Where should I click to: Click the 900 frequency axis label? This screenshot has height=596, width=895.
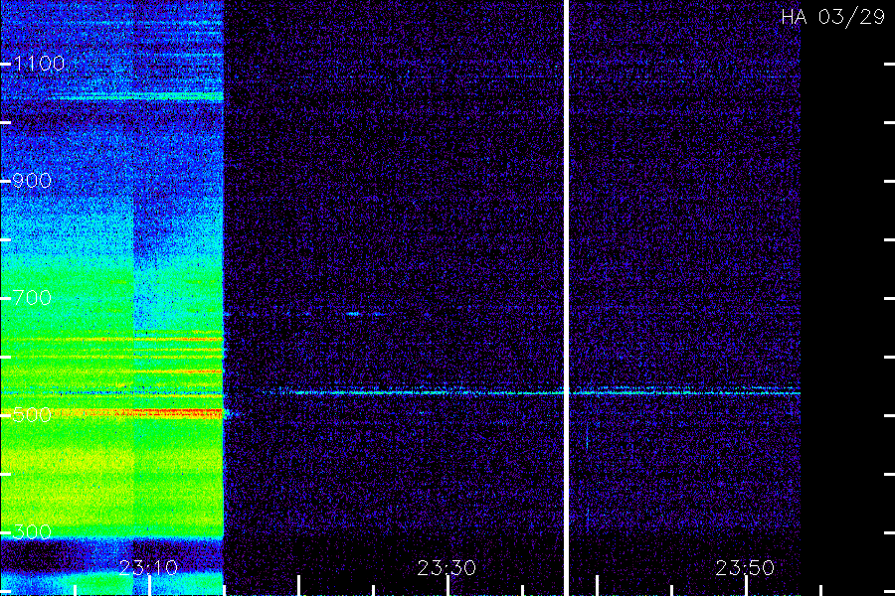point(32,181)
